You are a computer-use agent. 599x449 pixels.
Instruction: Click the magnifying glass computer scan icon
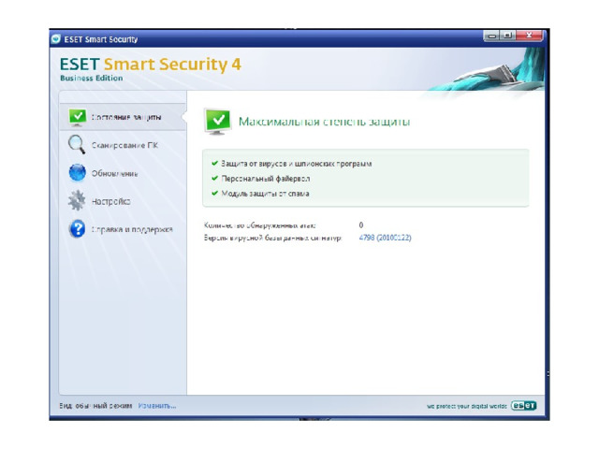pos(77,145)
